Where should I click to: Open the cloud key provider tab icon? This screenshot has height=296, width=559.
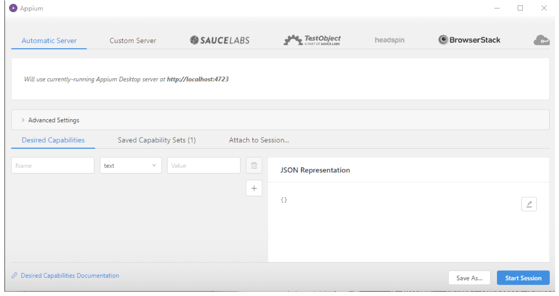tap(541, 40)
